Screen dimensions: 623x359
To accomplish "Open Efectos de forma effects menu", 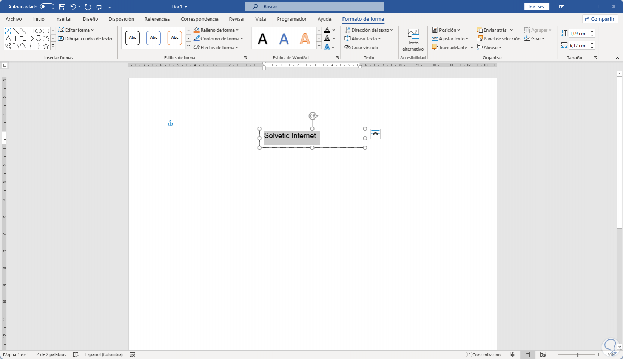I will click(216, 48).
